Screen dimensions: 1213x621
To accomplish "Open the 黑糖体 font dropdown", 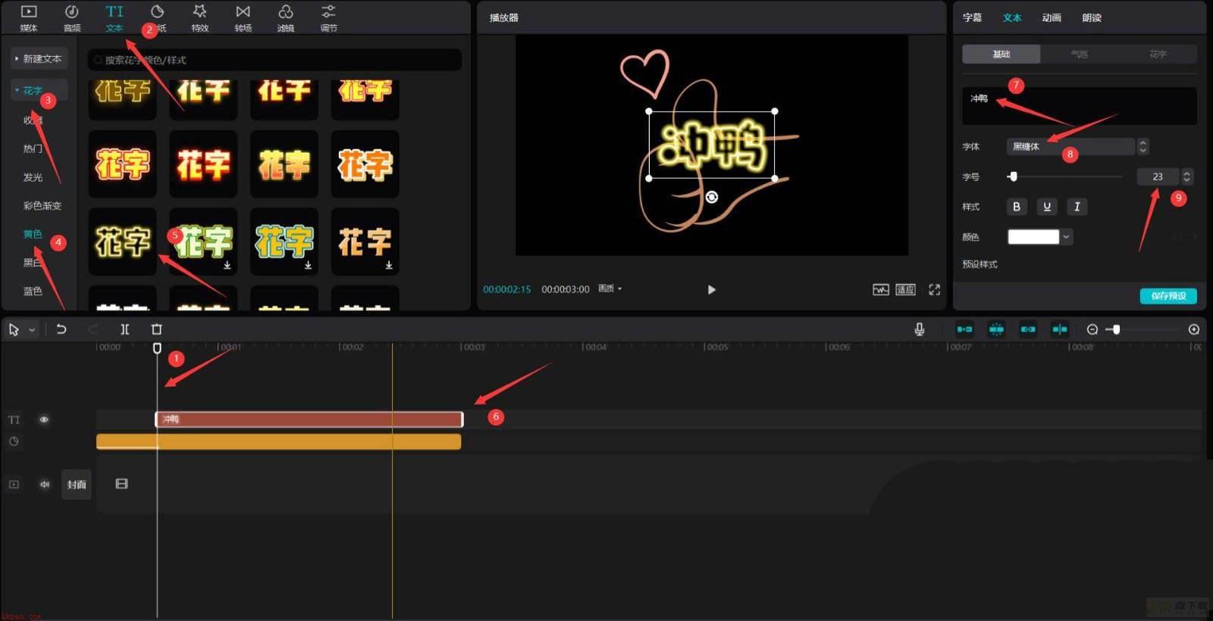I will pyautogui.click(x=1070, y=146).
